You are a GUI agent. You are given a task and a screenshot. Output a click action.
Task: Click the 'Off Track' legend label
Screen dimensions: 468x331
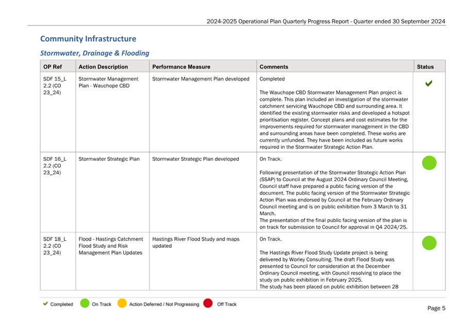[227, 304]
